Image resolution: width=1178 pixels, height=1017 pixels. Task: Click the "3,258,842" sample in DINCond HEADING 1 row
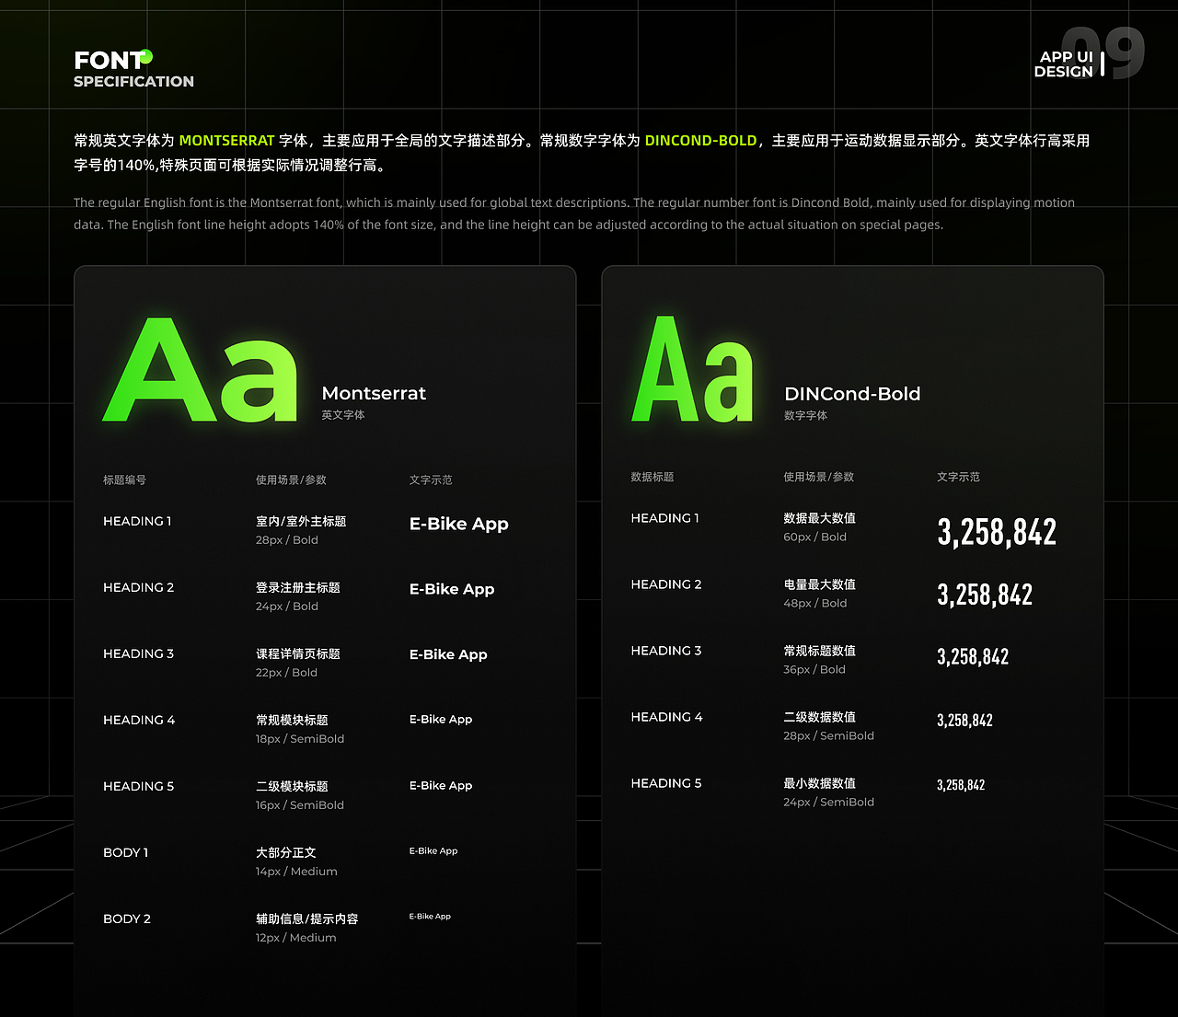pyautogui.click(x=997, y=532)
